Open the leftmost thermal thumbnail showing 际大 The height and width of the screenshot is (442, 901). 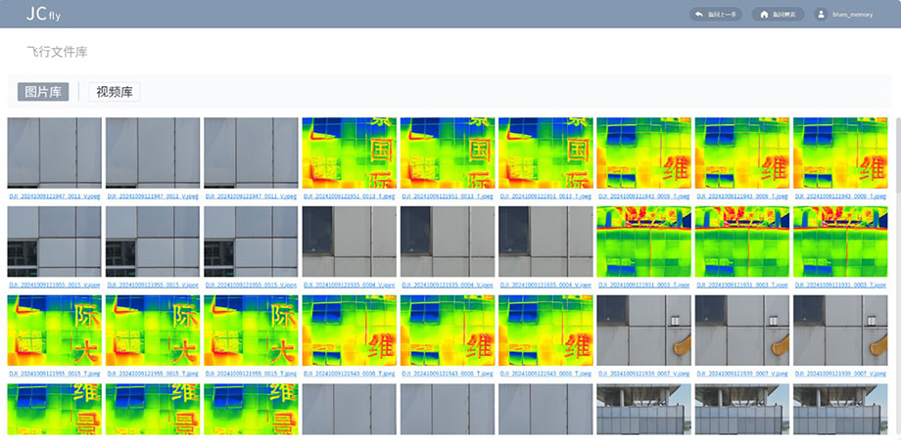(54, 331)
